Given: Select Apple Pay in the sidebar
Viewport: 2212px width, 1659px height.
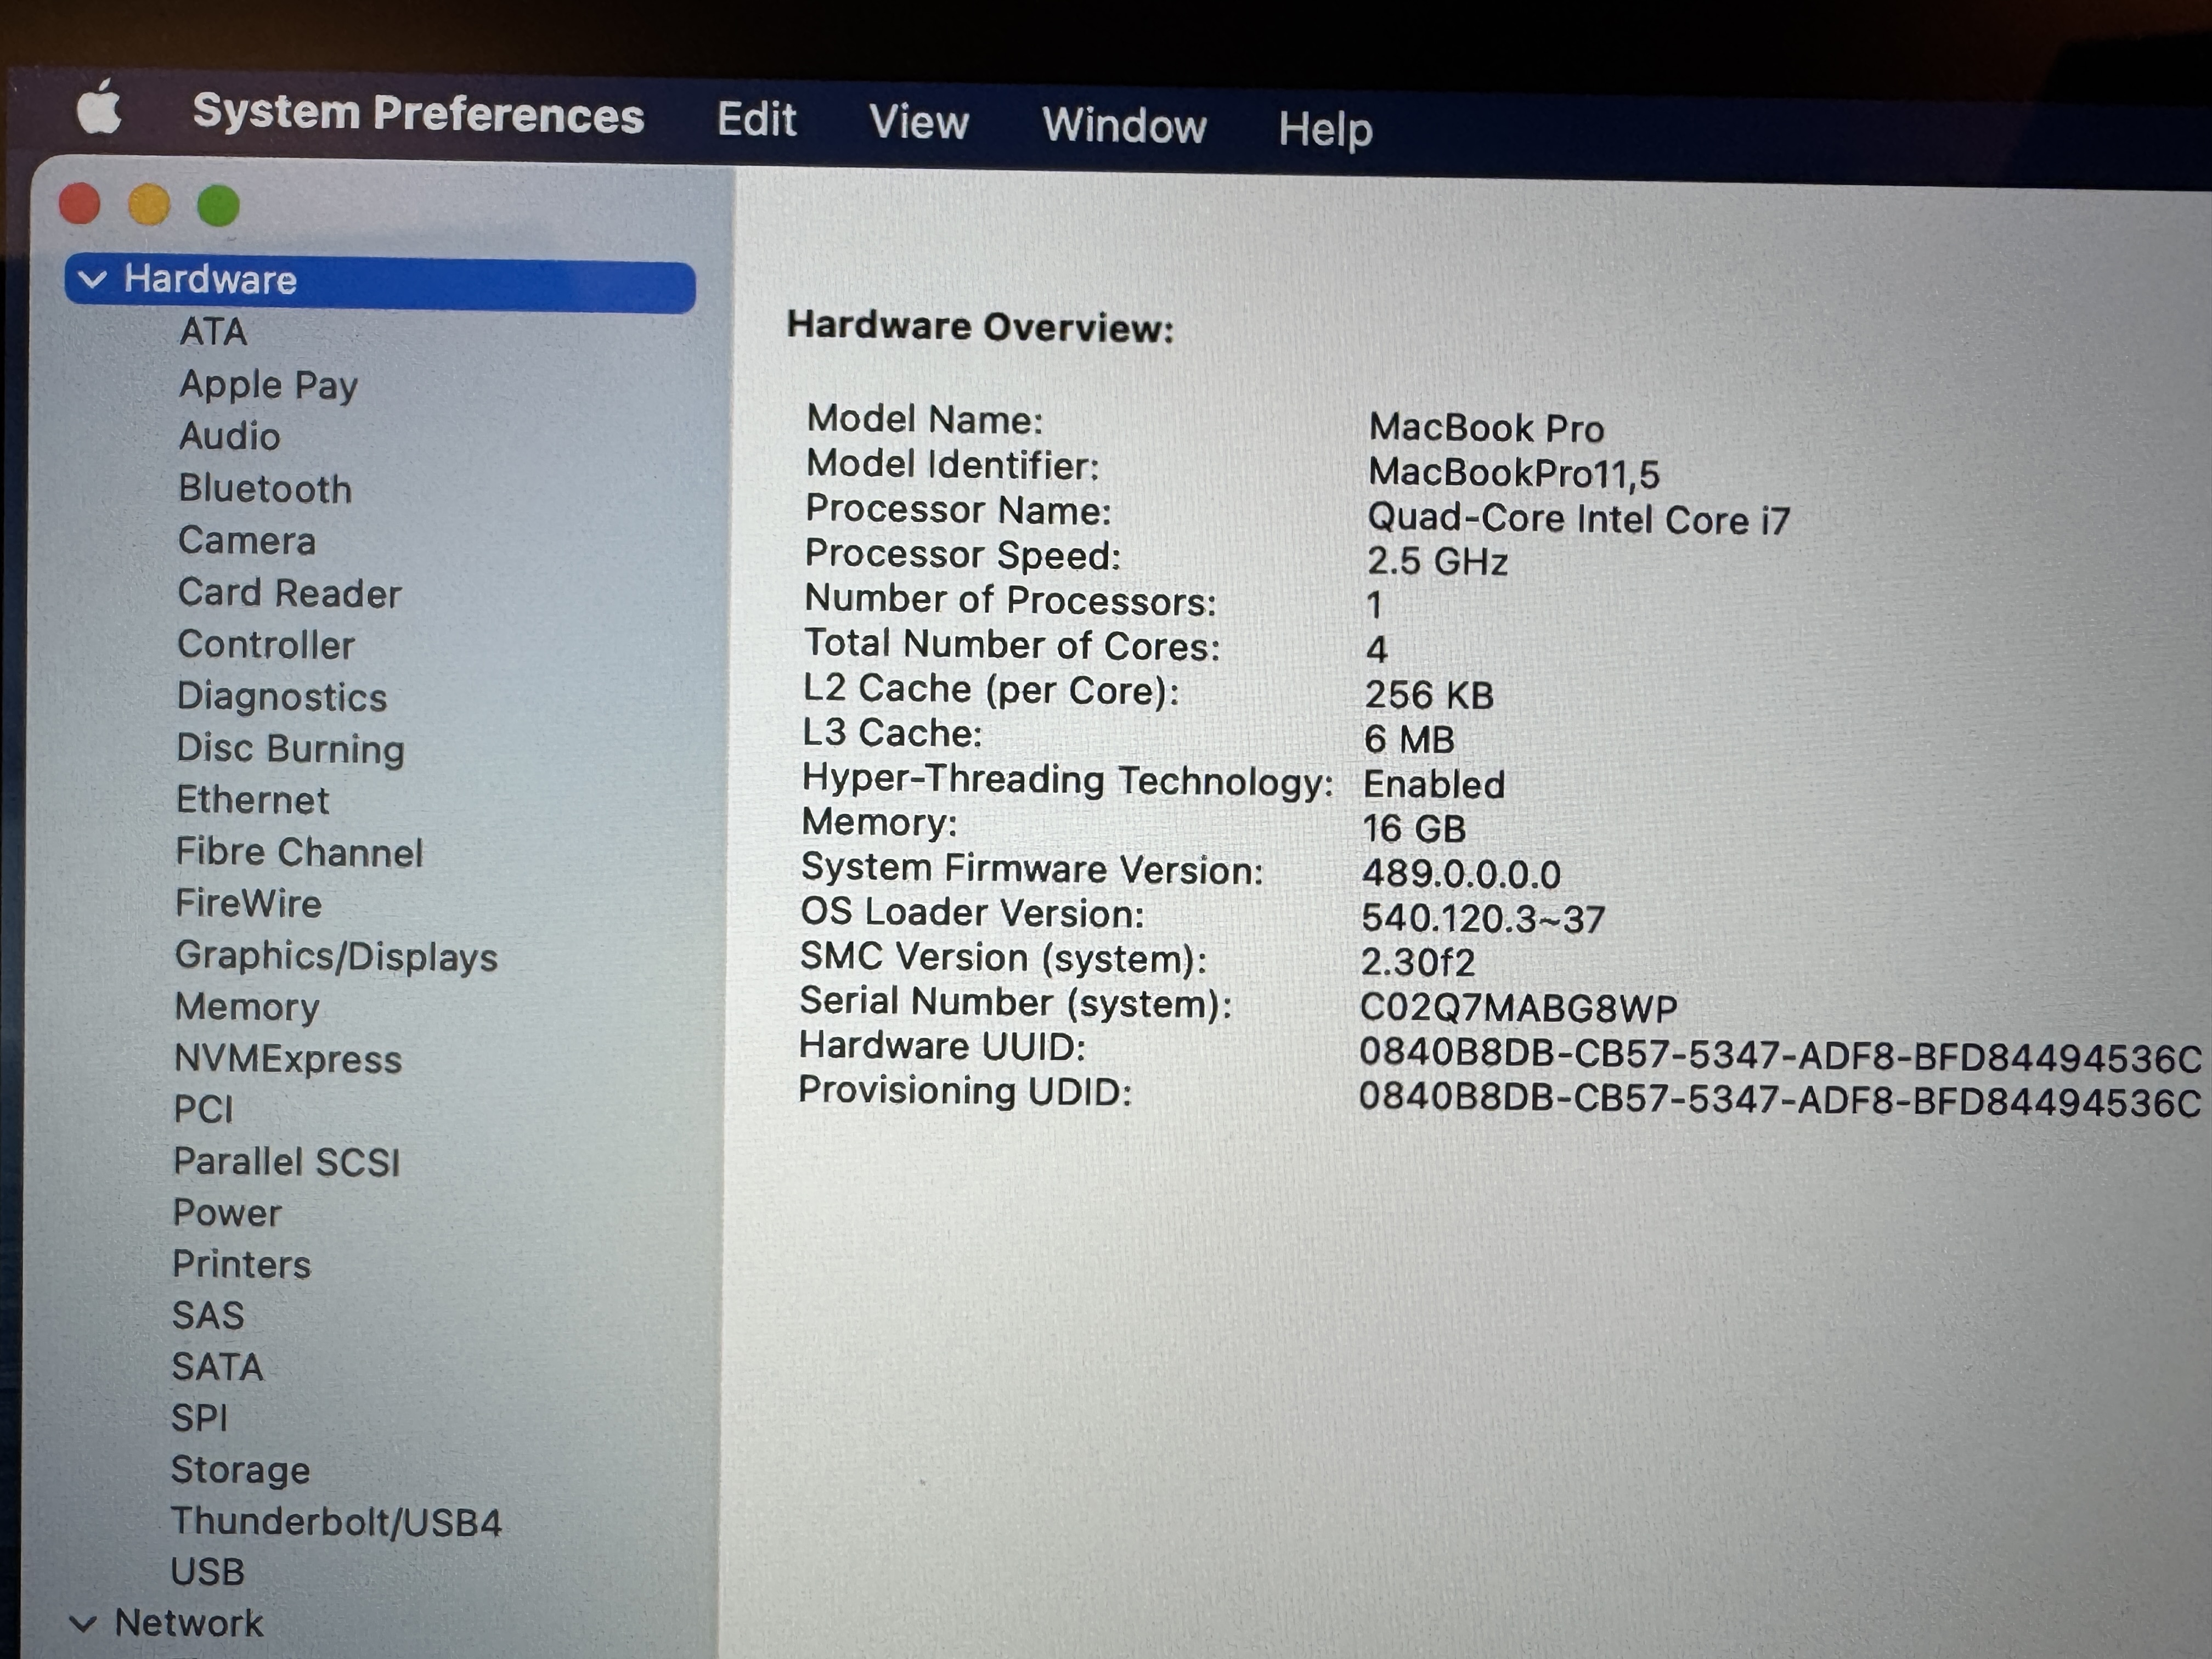Looking at the screenshot, I should click(268, 385).
